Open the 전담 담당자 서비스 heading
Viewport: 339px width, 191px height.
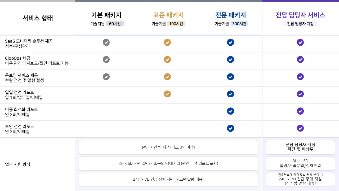[300, 15]
